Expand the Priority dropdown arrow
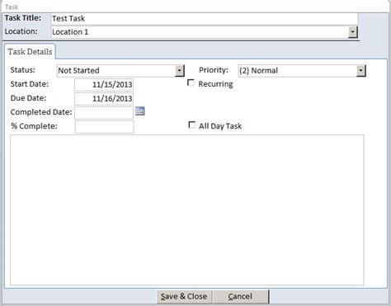 361,71
